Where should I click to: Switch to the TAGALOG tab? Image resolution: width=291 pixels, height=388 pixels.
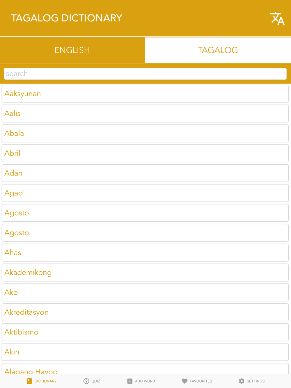pos(218,50)
